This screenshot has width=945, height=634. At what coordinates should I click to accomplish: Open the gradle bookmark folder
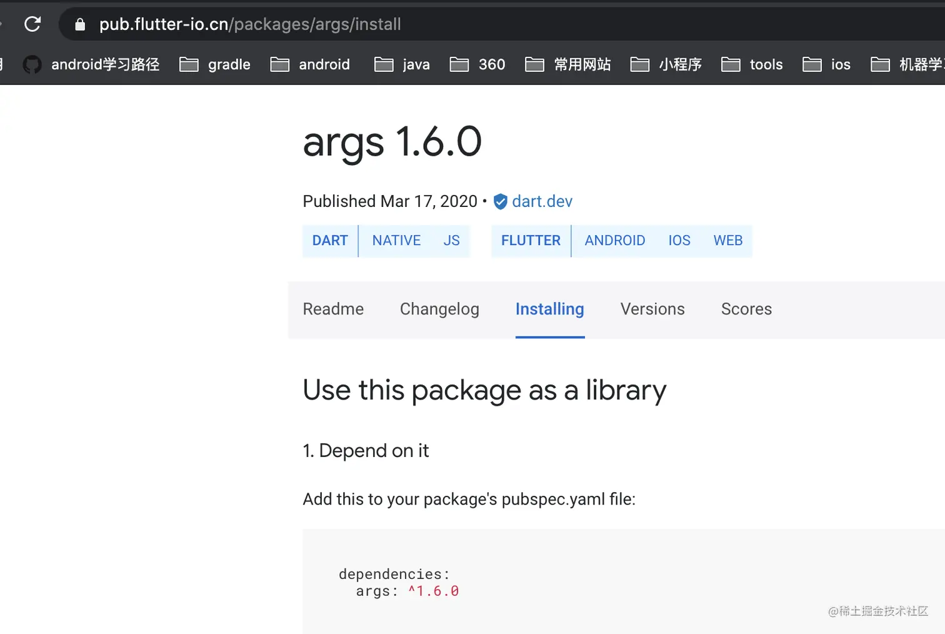tap(215, 64)
